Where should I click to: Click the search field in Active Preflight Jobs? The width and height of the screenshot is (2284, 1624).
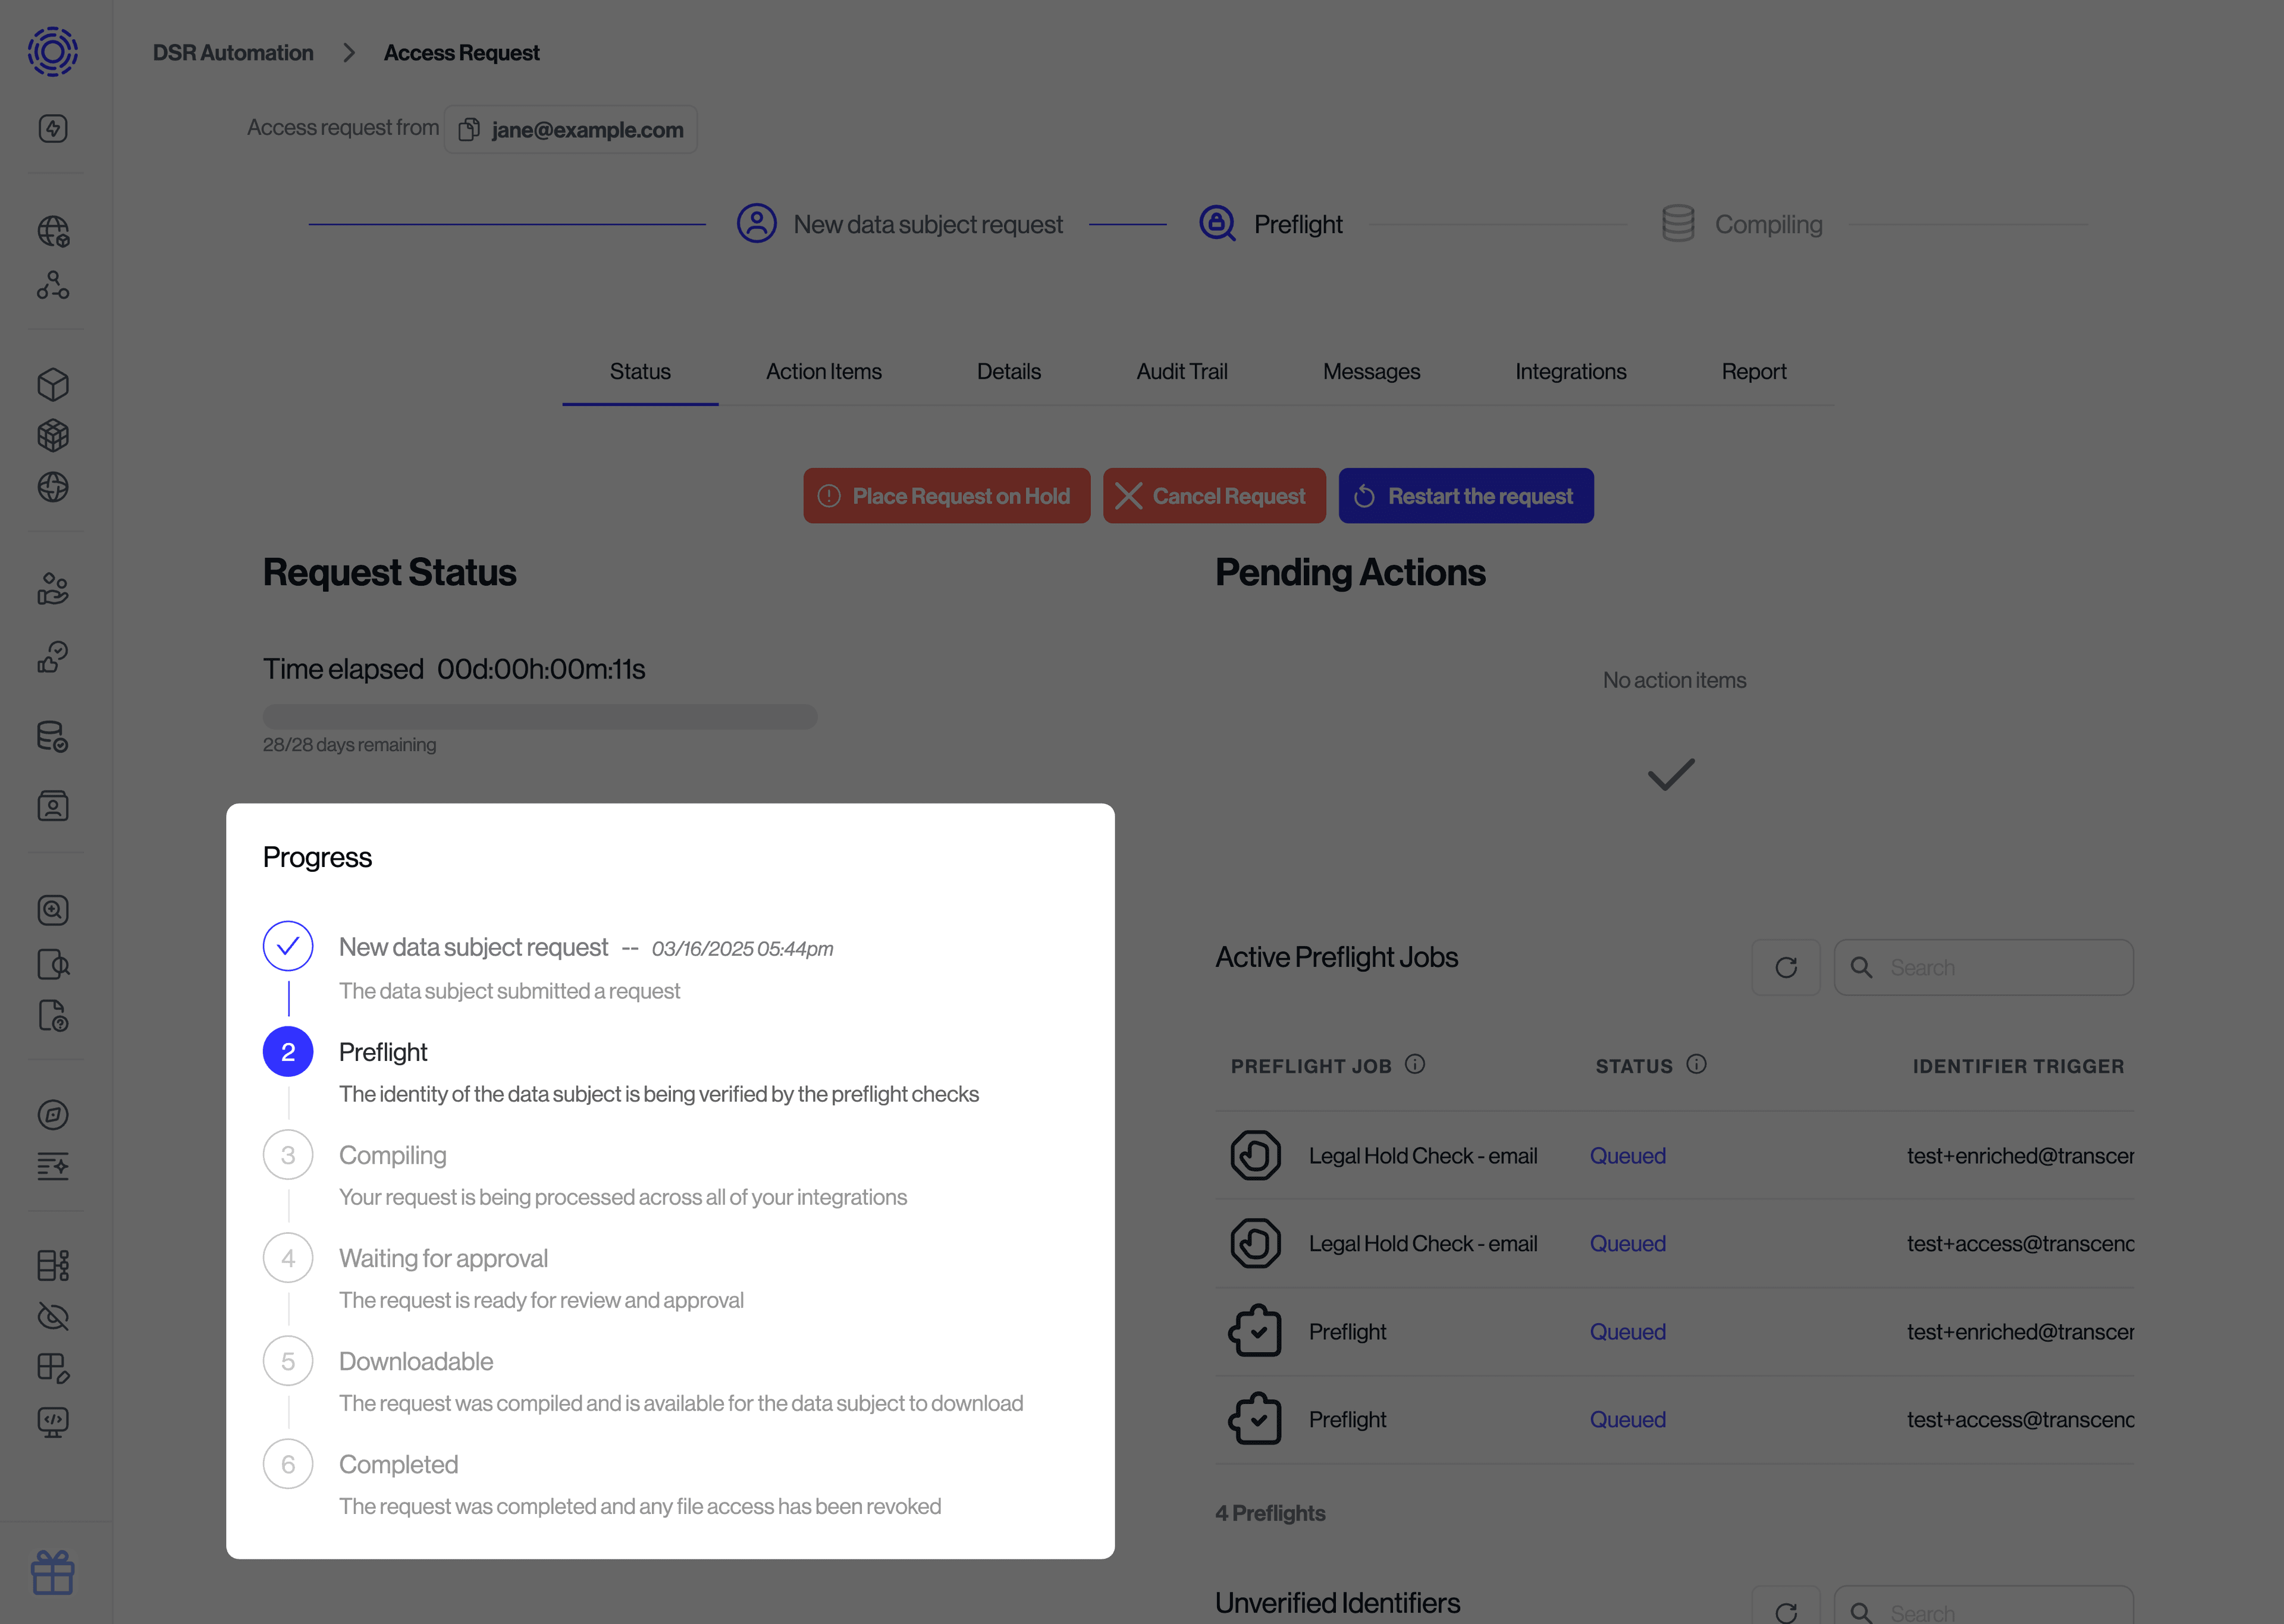(x=1984, y=967)
